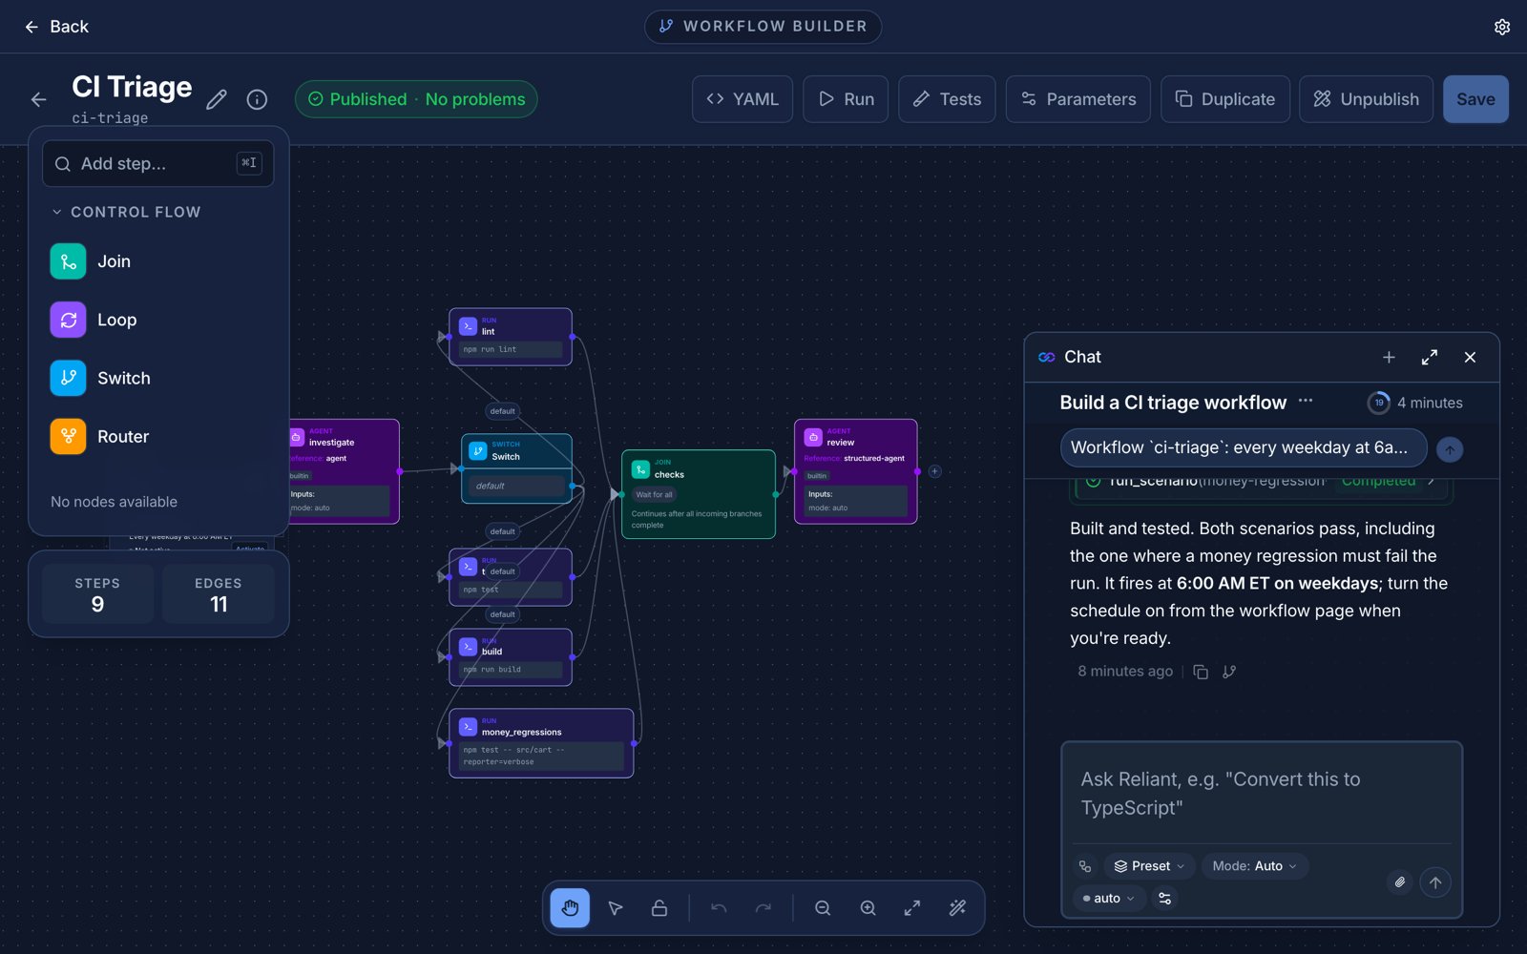Viewport: 1527px width, 954px height.
Task: Go Back using top-left link
Action: pyautogui.click(x=56, y=27)
